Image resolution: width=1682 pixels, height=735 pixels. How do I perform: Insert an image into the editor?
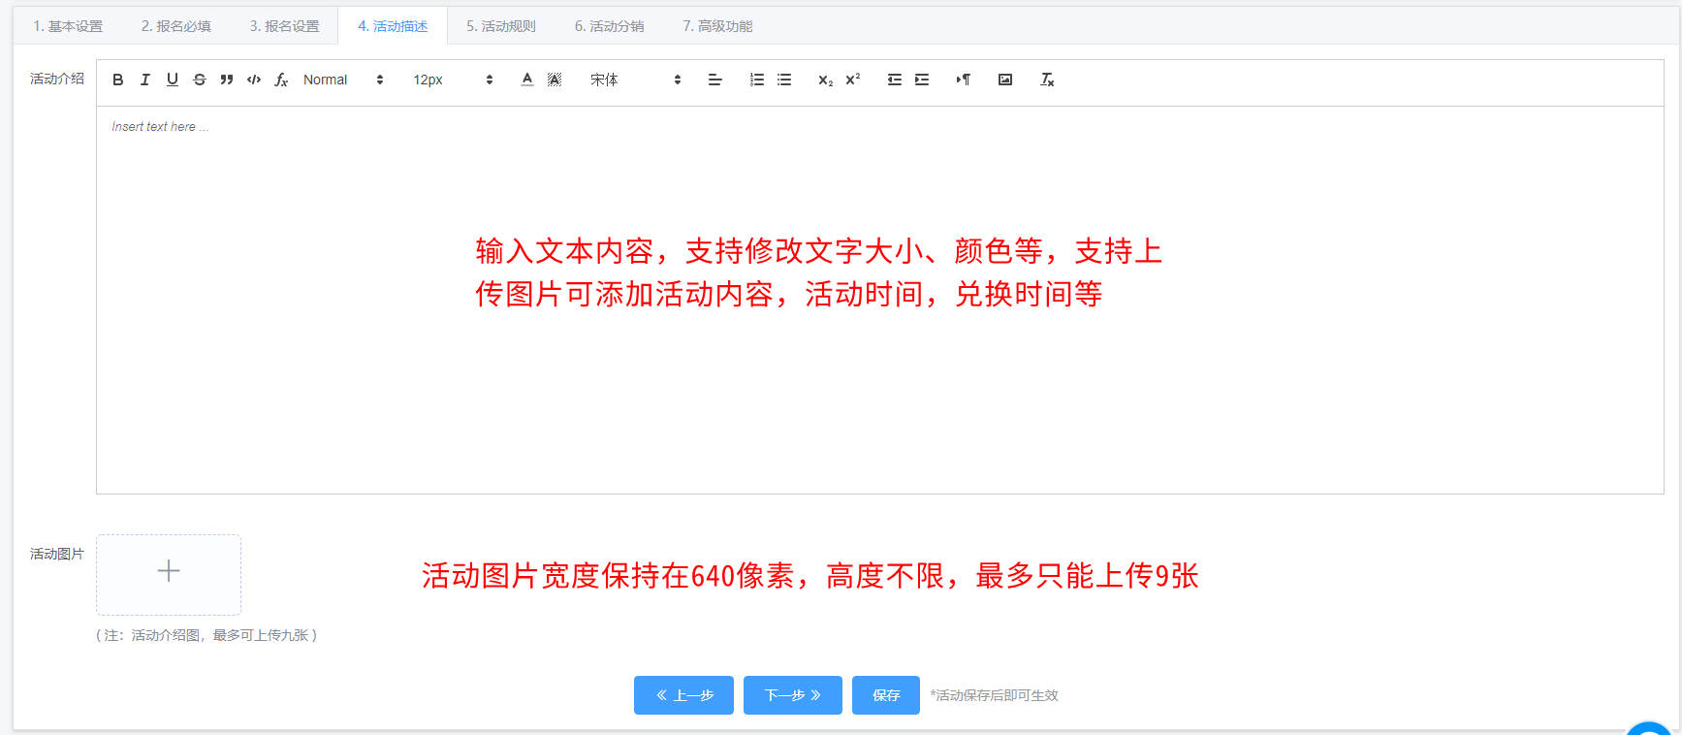tap(1005, 80)
